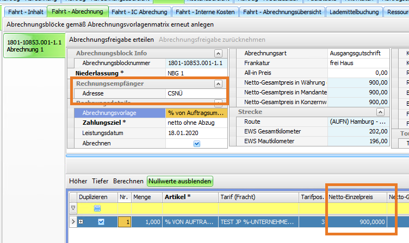Move item up with Höher
This screenshot has width=409, height=243.
(78, 181)
